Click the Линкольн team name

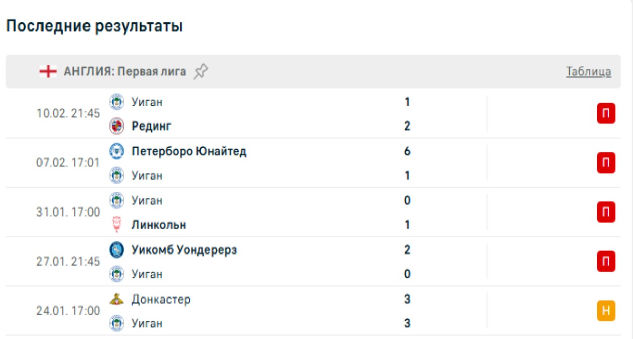[x=158, y=225]
